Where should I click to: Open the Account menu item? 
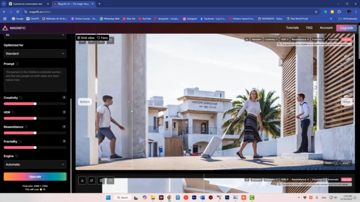pos(326,27)
